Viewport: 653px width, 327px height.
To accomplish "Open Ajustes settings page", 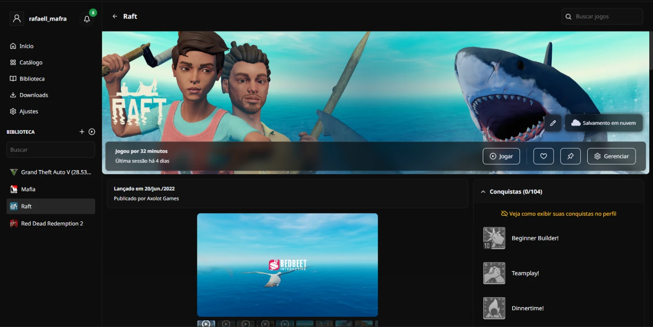I will click(x=28, y=111).
